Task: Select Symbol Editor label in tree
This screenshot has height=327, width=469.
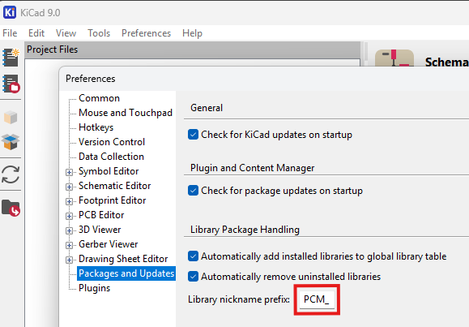Action: 109,171
